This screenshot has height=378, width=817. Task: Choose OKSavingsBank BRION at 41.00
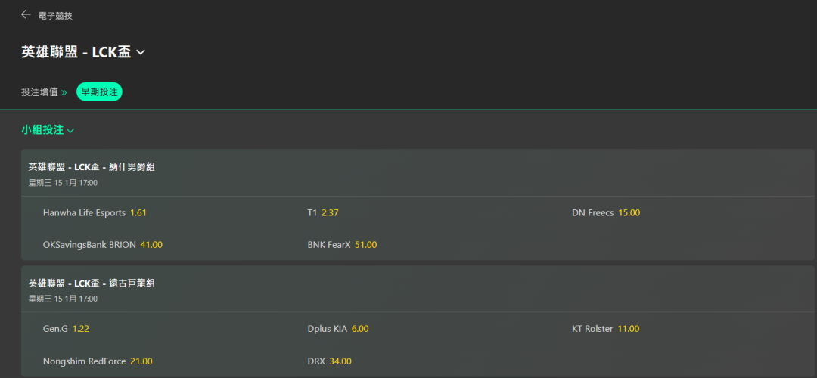click(x=151, y=245)
